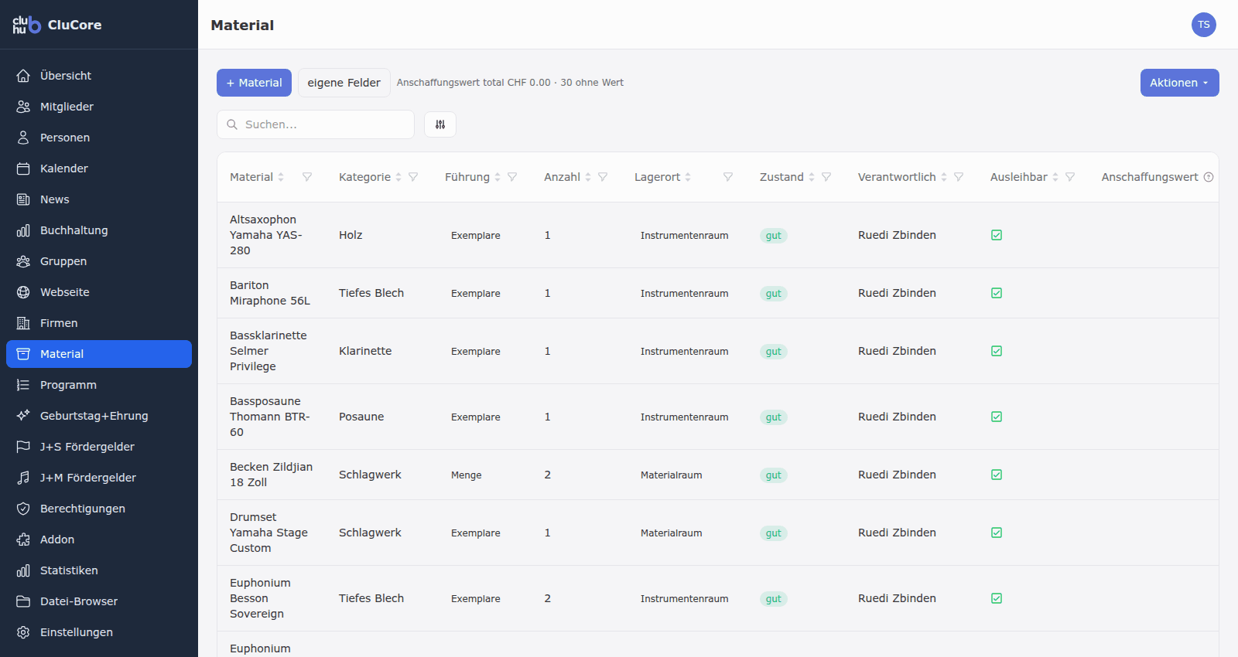Open the Anzahl column filter funnel
Viewport: 1238px width, 657px height.
(603, 177)
